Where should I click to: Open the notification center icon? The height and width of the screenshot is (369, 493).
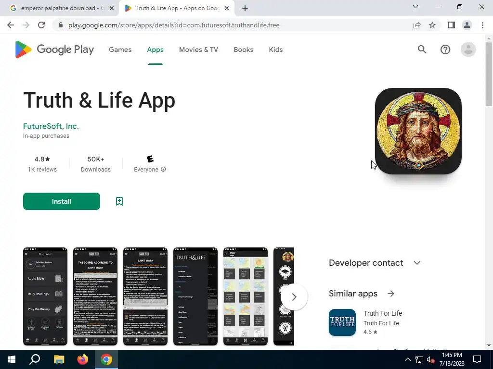click(477, 359)
